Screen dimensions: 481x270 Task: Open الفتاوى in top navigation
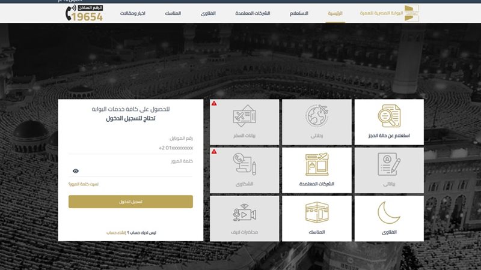pos(208,13)
